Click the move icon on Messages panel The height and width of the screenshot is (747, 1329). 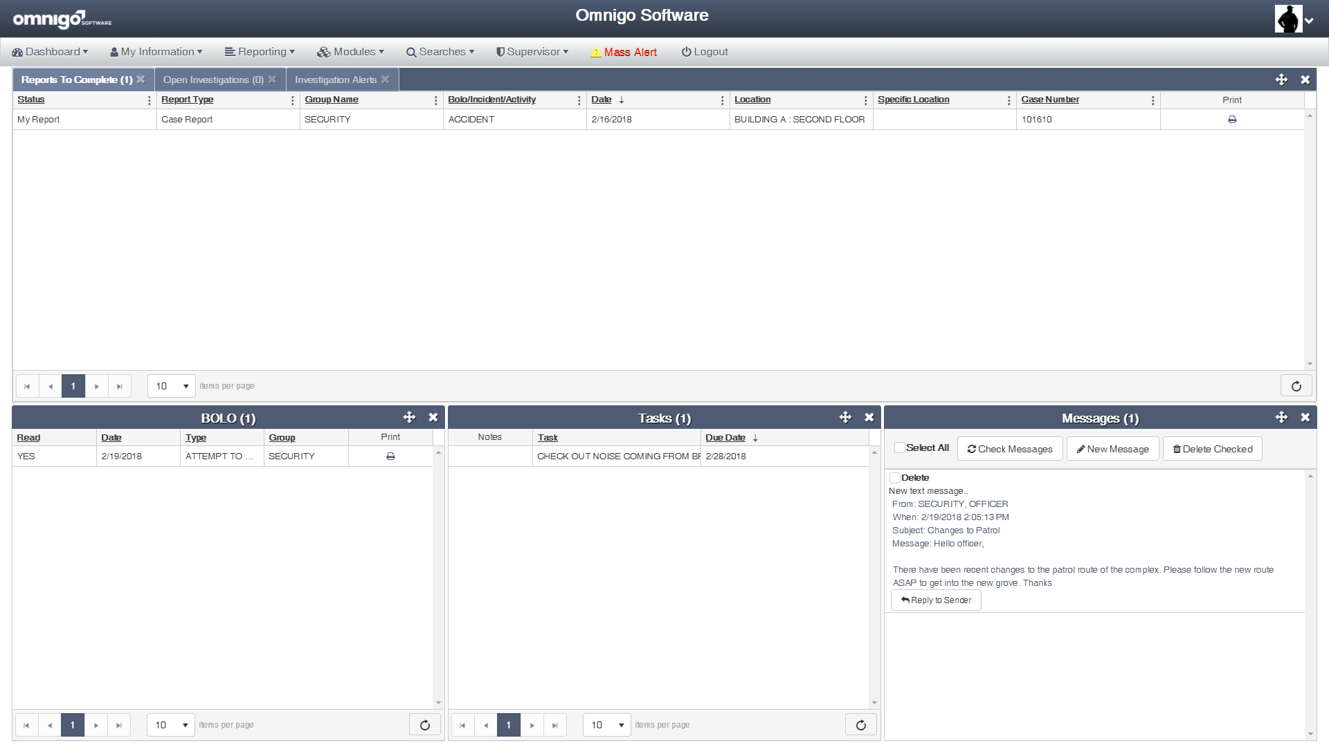pos(1281,417)
